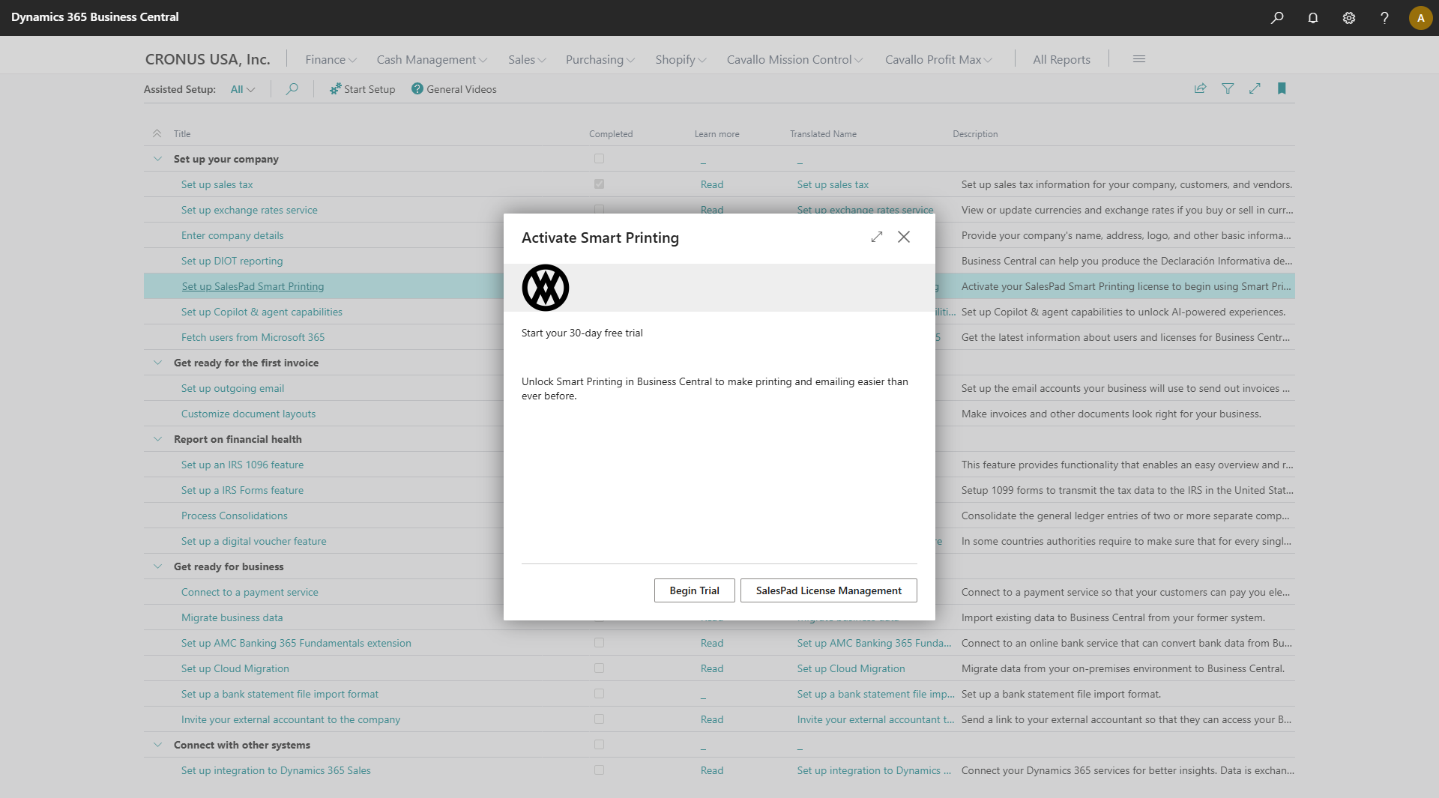Open the Finance menu
This screenshot has width=1439, height=798.
pos(331,59)
